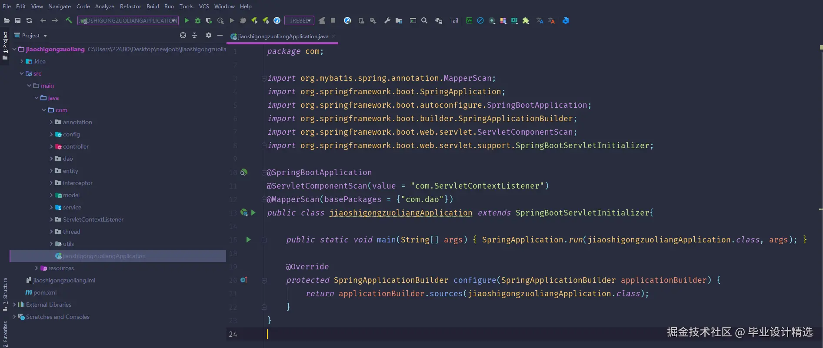The image size is (823, 348).
Task: Click override gutter icon at configure method
Action: [x=244, y=280]
